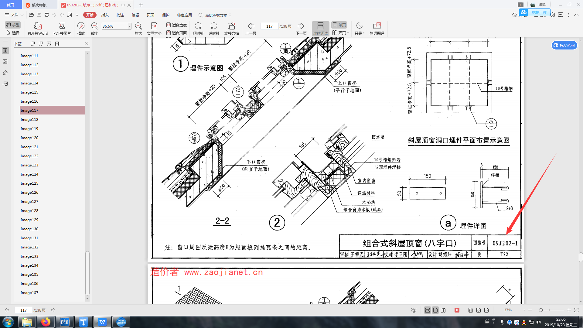The image size is (583, 328).
Task: Collapse all bookmarks icon in bookmark panel
Action: click(x=41, y=43)
